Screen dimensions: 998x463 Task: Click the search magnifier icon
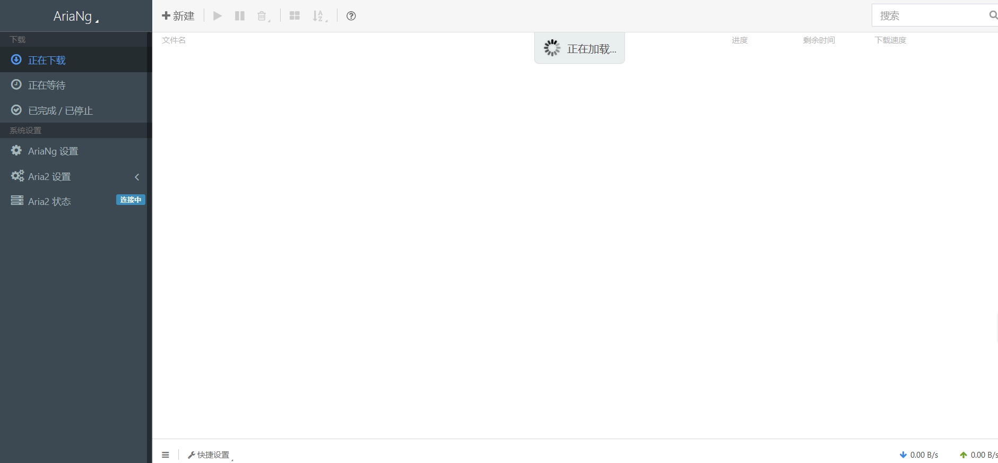[x=993, y=15]
